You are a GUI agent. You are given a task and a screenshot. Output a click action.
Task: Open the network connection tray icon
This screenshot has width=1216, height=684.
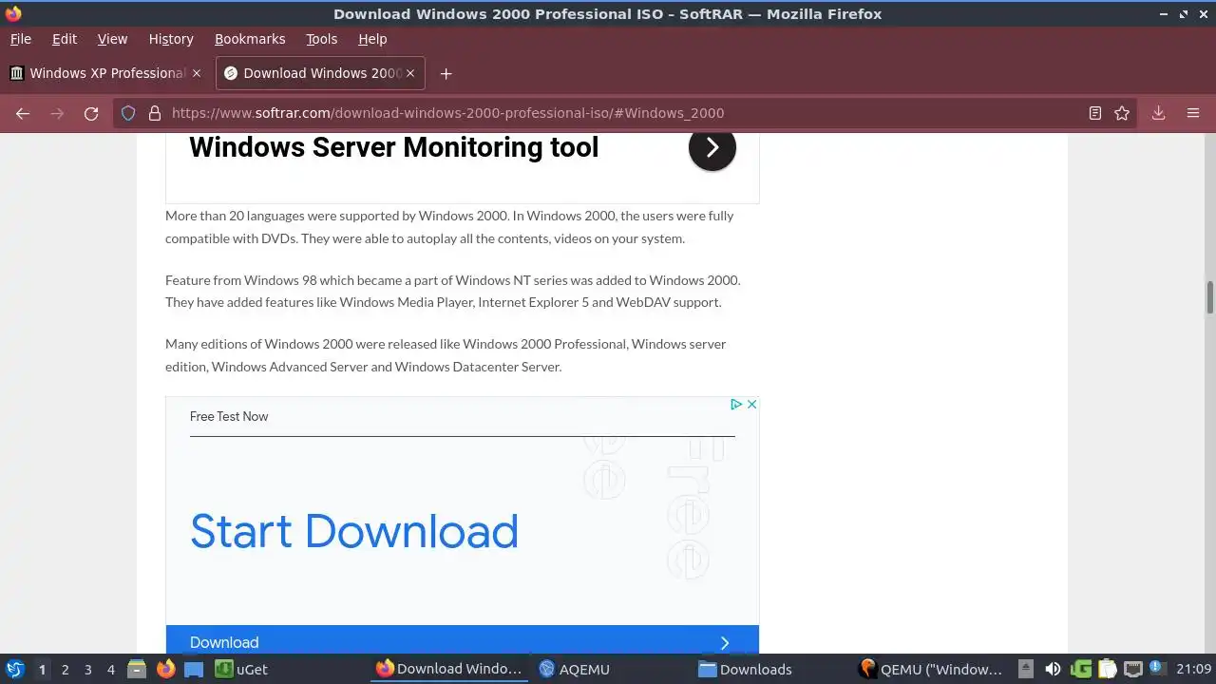coord(1133,669)
